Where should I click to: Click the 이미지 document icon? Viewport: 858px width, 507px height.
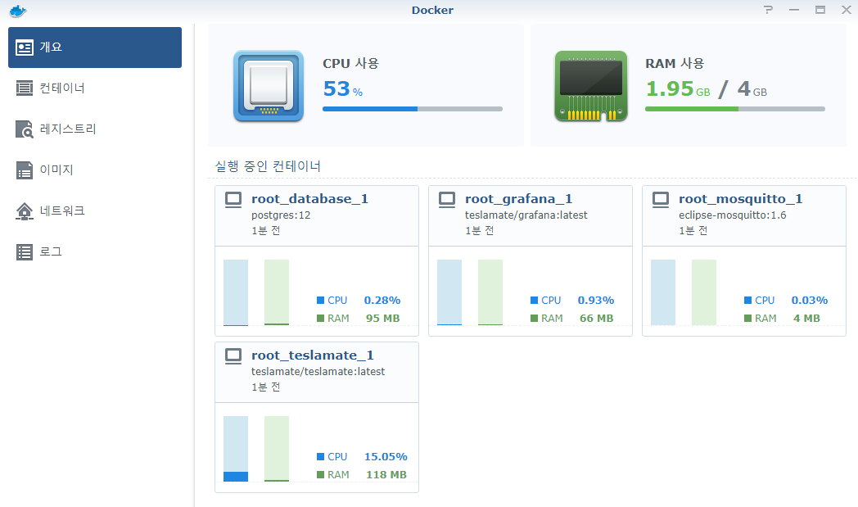pos(24,170)
